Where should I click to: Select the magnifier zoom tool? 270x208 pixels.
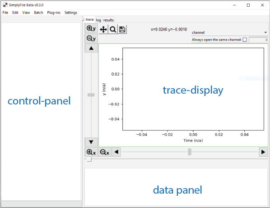[x=113, y=29]
